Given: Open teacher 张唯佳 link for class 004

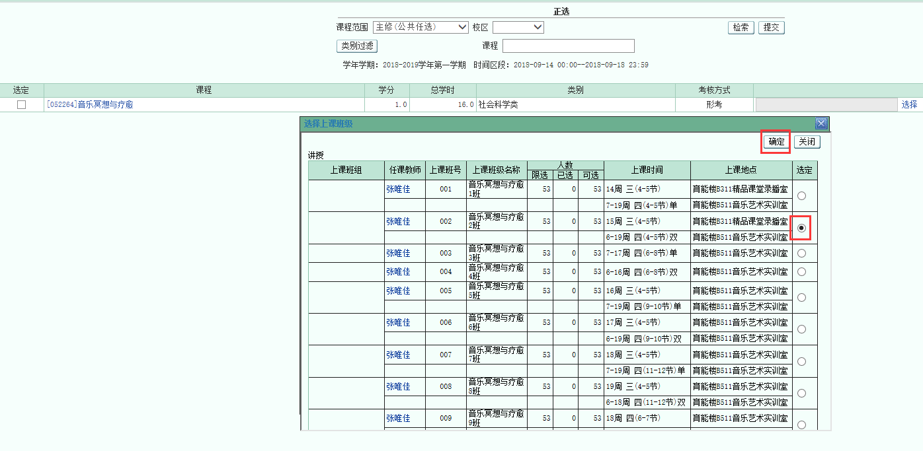Looking at the screenshot, I should pyautogui.click(x=398, y=271).
